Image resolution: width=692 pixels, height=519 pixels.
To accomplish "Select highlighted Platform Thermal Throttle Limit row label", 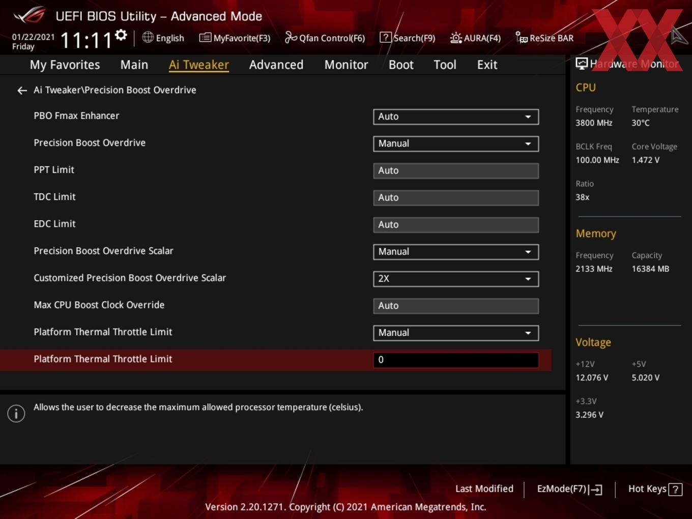I will (103, 359).
